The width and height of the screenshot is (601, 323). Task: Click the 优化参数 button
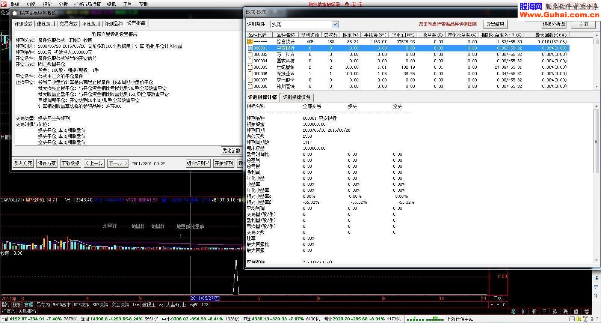tap(231, 150)
